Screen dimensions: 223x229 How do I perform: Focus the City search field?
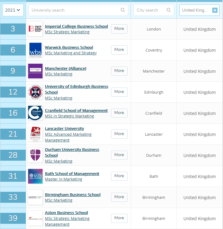pos(154,10)
